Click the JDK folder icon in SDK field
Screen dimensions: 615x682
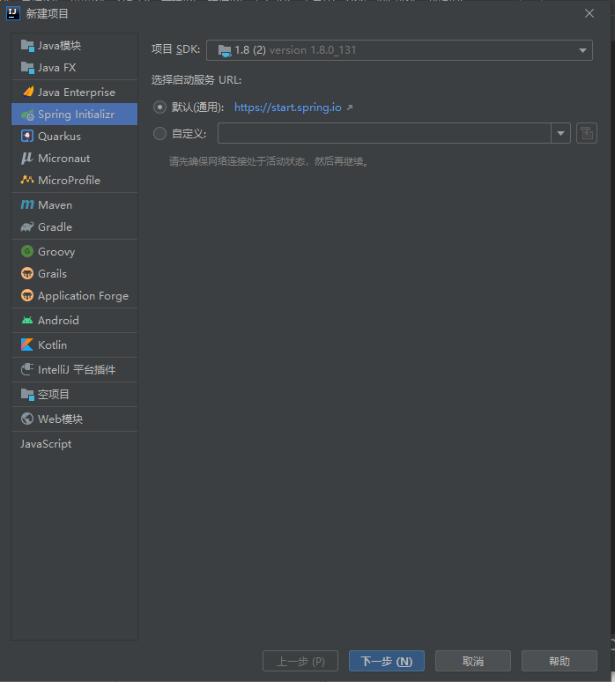[x=225, y=50]
